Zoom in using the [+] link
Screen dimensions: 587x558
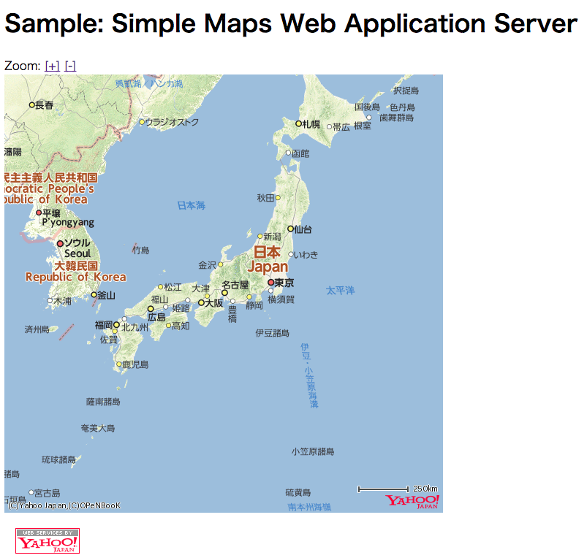52,65
